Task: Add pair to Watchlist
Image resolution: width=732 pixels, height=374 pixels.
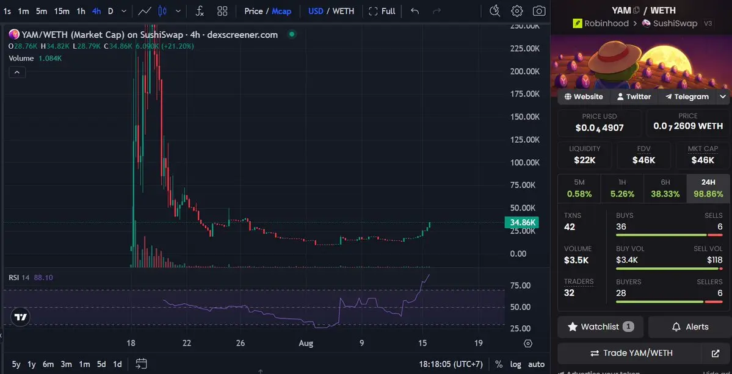Action: pyautogui.click(x=600, y=327)
